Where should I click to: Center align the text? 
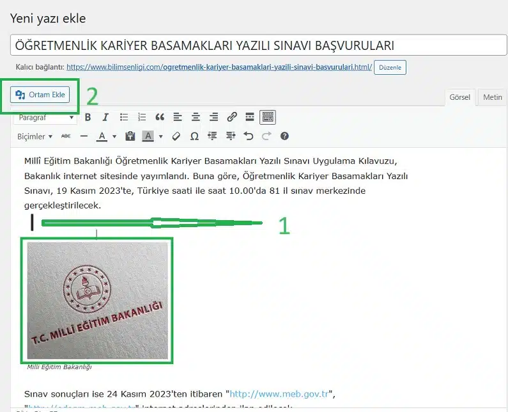click(196, 117)
